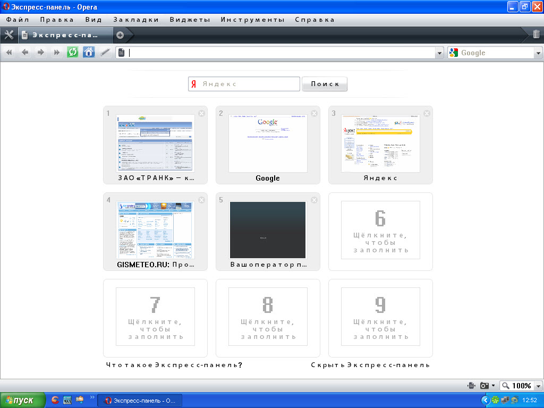Open the 100% zoom level dropdown

(539, 386)
